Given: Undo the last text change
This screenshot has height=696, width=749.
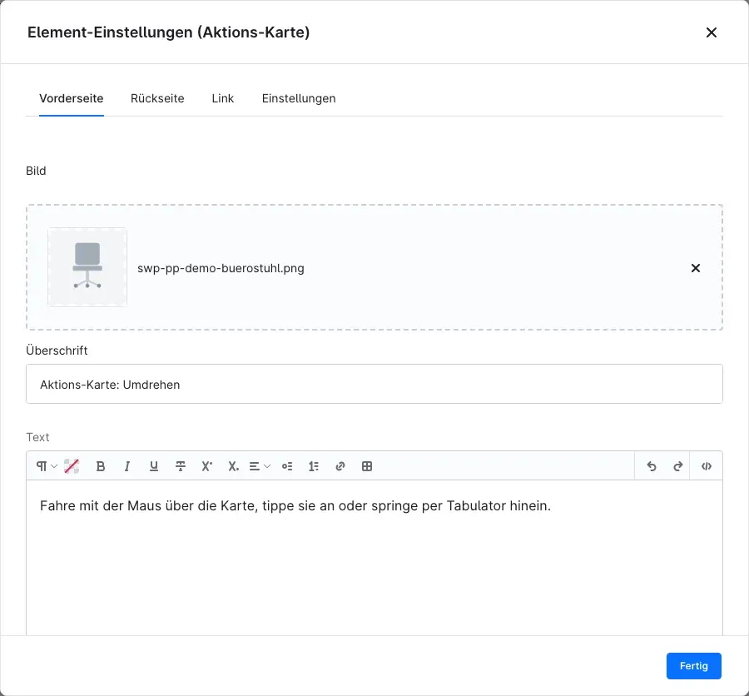Looking at the screenshot, I should 652,466.
